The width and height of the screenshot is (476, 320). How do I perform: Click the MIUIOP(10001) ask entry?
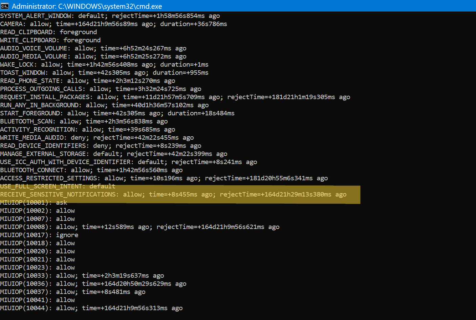34,203
